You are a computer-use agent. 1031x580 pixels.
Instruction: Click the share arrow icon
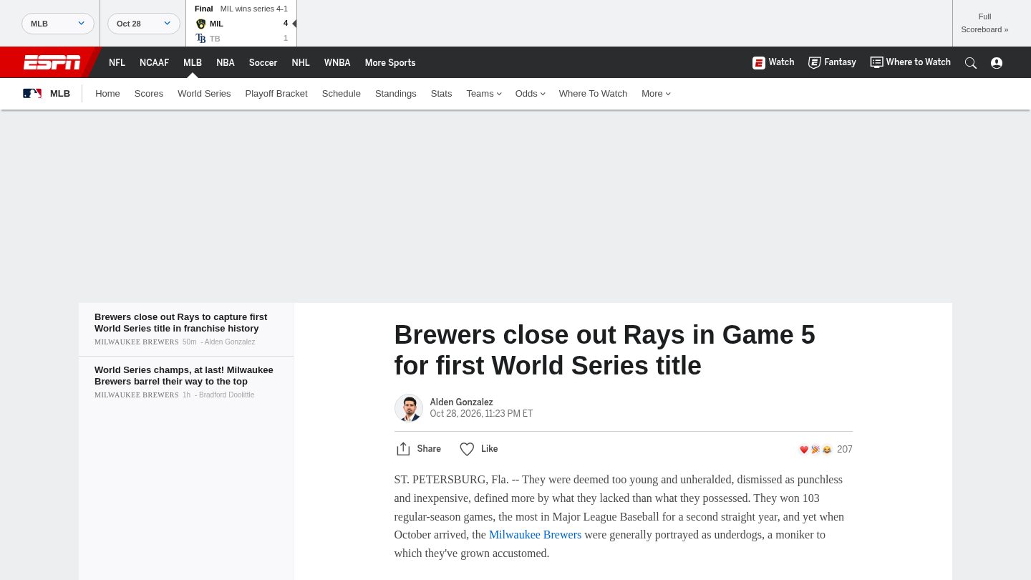coord(403,449)
